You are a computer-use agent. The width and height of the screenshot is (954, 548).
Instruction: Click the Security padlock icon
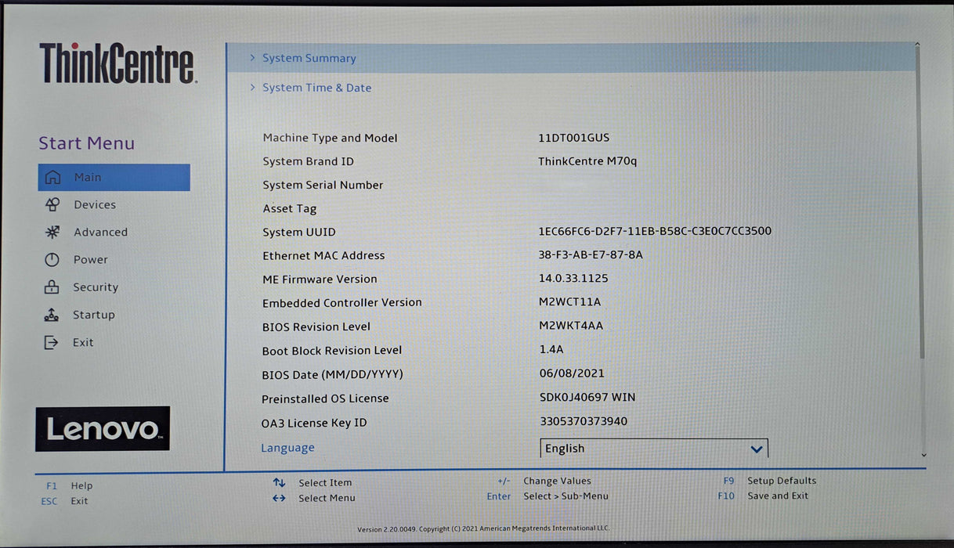click(52, 287)
